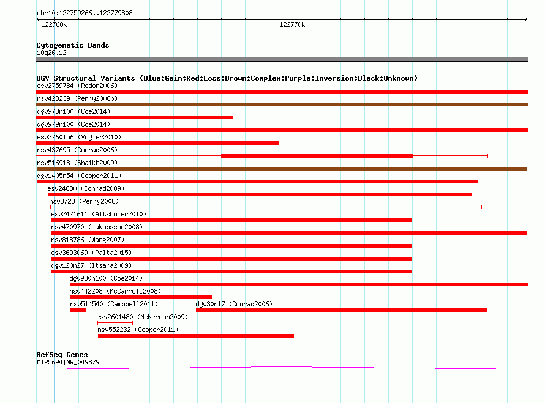Select the gray cytogenetic band bar

tap(282, 59)
